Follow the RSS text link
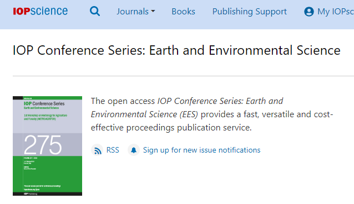This screenshot has width=354, height=204. point(113,150)
